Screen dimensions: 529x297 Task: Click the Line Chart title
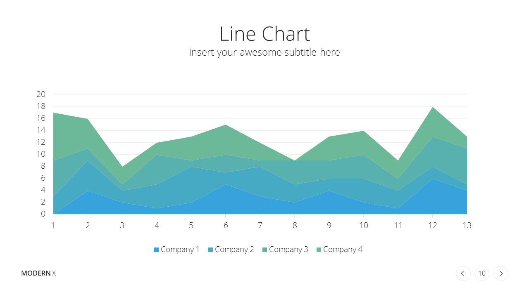pos(264,34)
